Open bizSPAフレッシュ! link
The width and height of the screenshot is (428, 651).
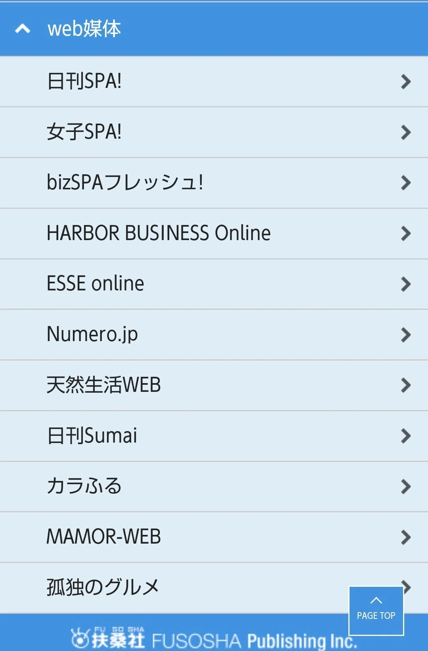tap(214, 183)
